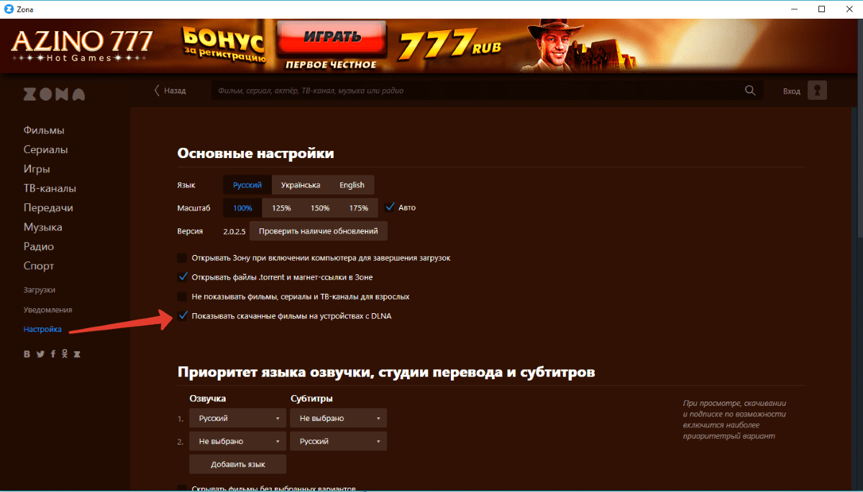Open the VKontakte social icon in sidebar
The image size is (863, 492).
point(27,354)
